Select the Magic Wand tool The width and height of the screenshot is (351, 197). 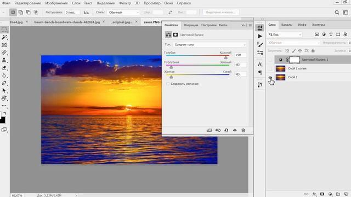(4, 37)
